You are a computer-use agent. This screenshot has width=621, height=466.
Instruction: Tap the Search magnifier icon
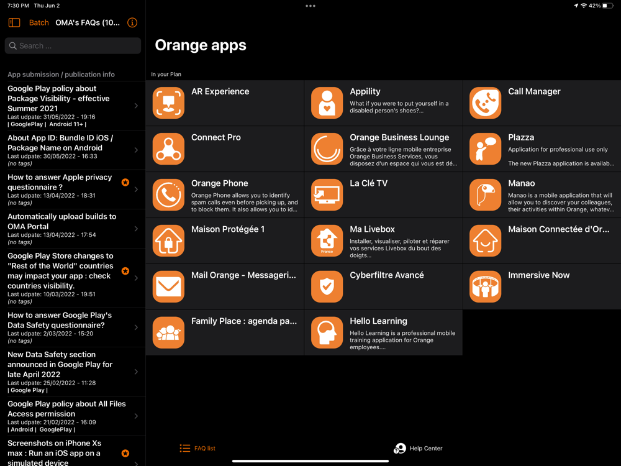12,45
